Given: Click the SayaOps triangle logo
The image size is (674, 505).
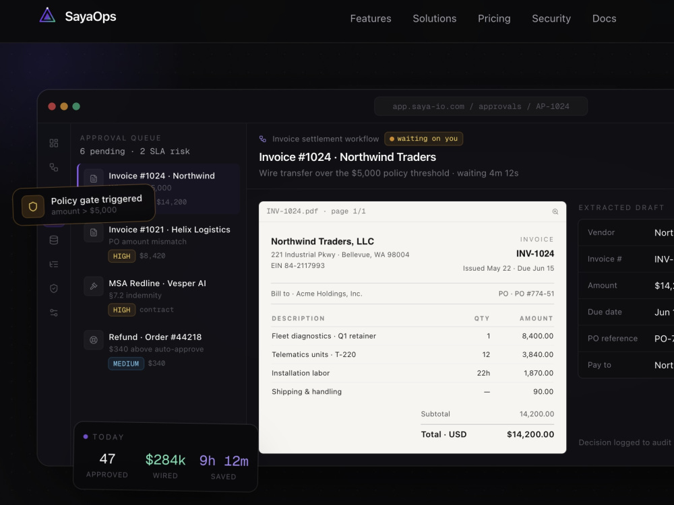Looking at the screenshot, I should point(47,15).
